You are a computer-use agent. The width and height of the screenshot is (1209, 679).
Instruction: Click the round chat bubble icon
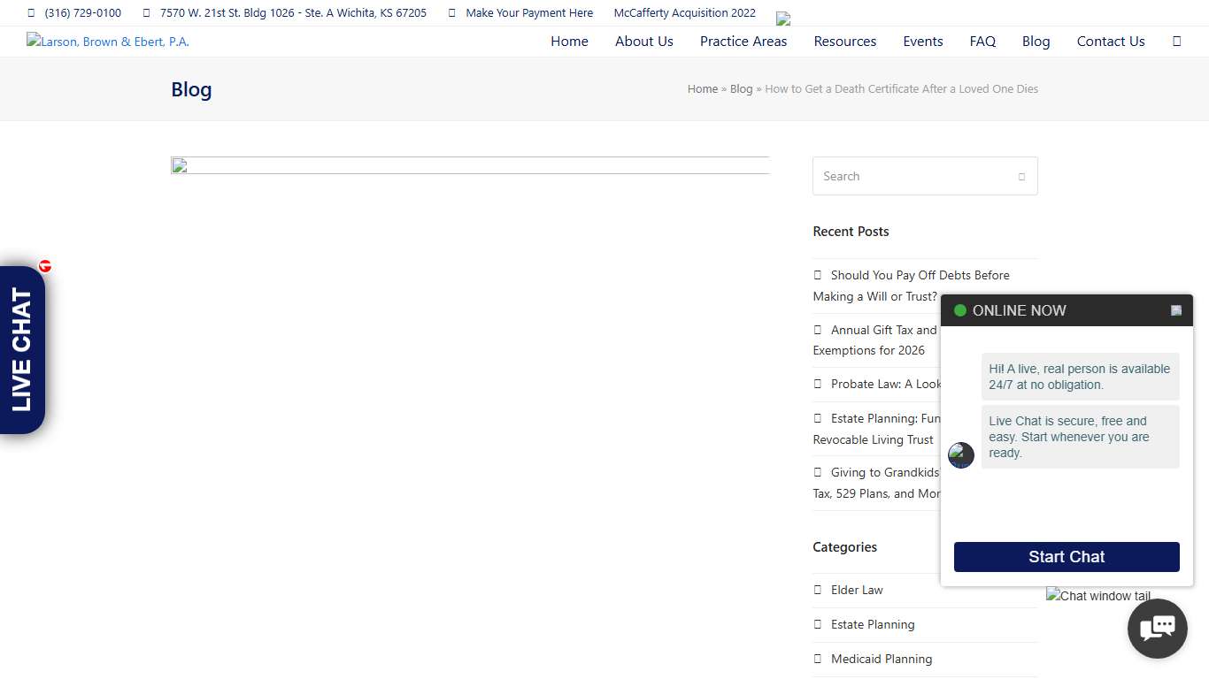click(1157, 629)
